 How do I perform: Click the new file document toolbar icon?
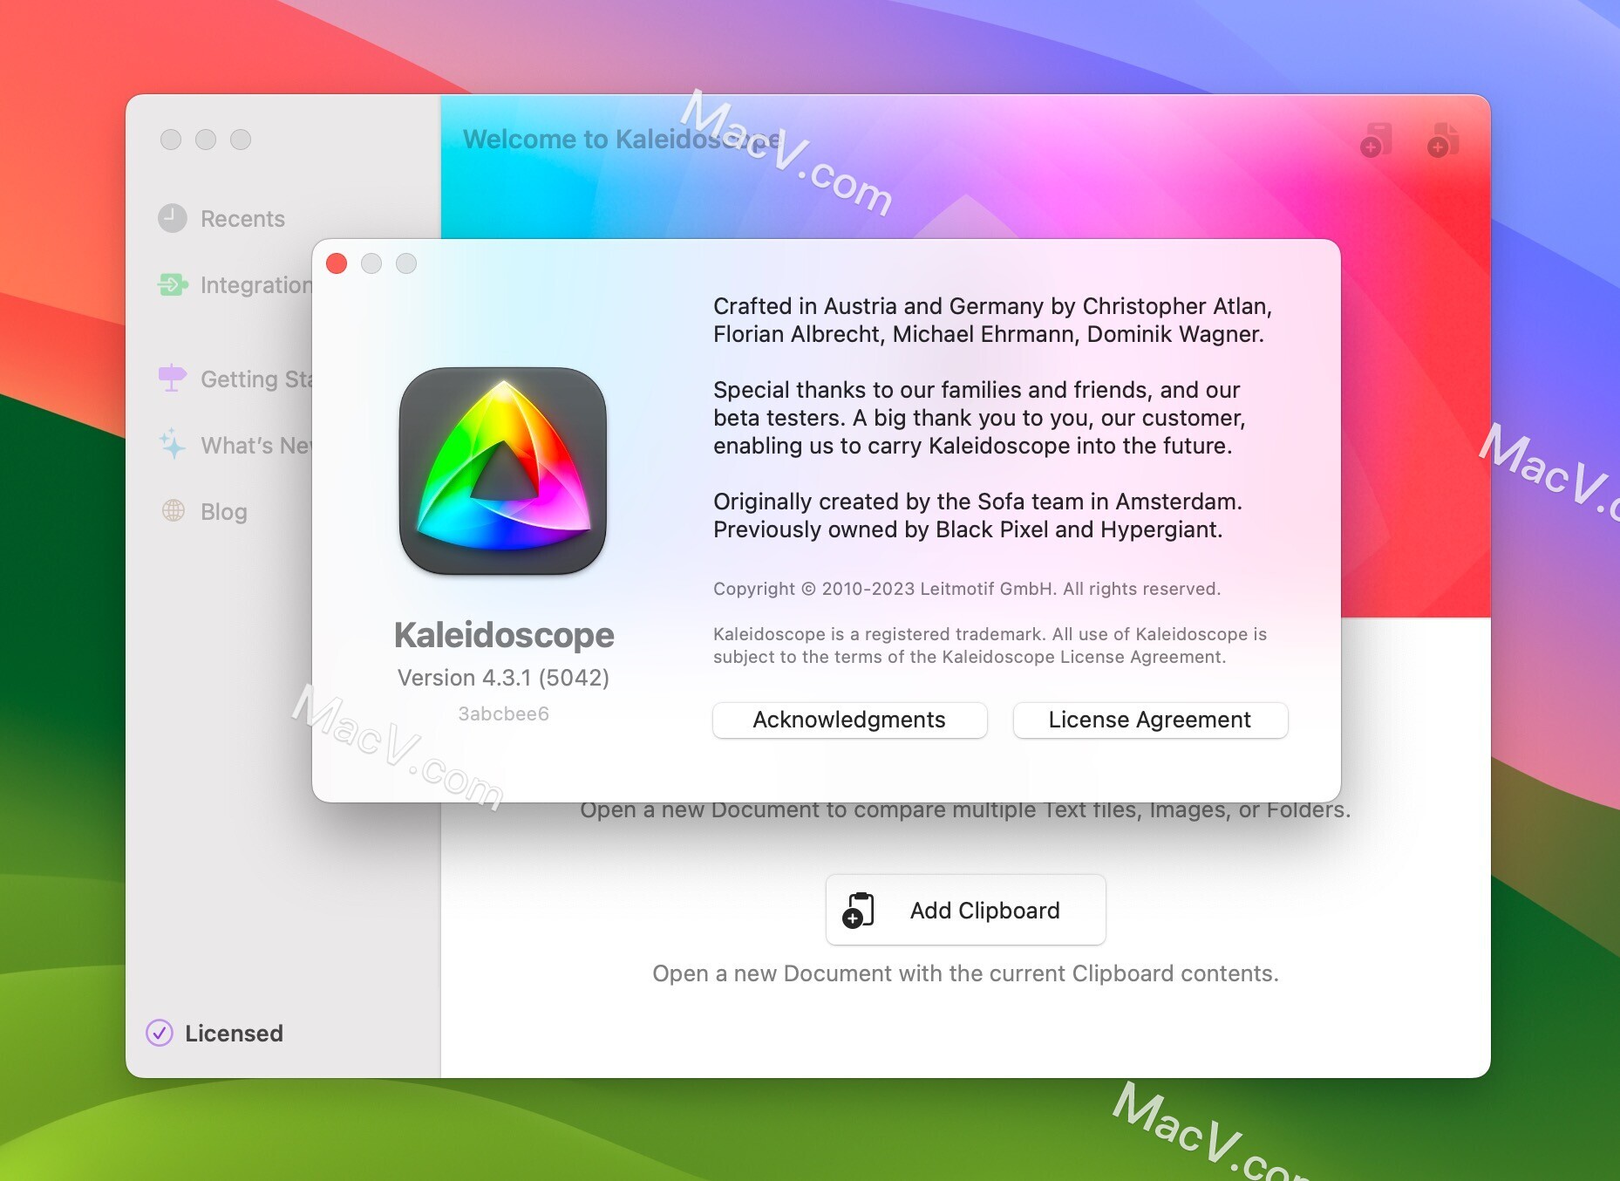(1443, 140)
